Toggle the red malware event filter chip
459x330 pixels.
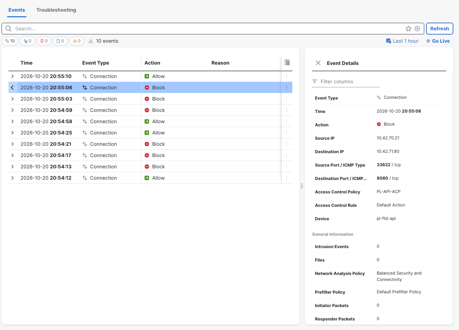[x=44, y=41]
